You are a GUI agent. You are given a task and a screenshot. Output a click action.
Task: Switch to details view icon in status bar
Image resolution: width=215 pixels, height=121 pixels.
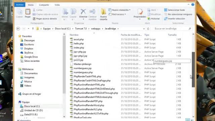(x=188, y=120)
